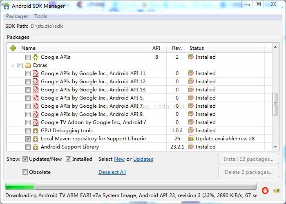Viewport: 286px width, 204px height.
Task: Open the SDK Manager log icon
Action: pyautogui.click(x=276, y=191)
